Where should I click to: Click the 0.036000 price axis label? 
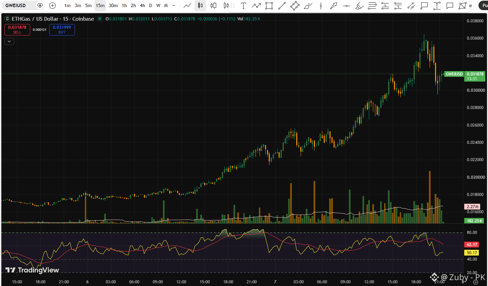[x=475, y=38]
